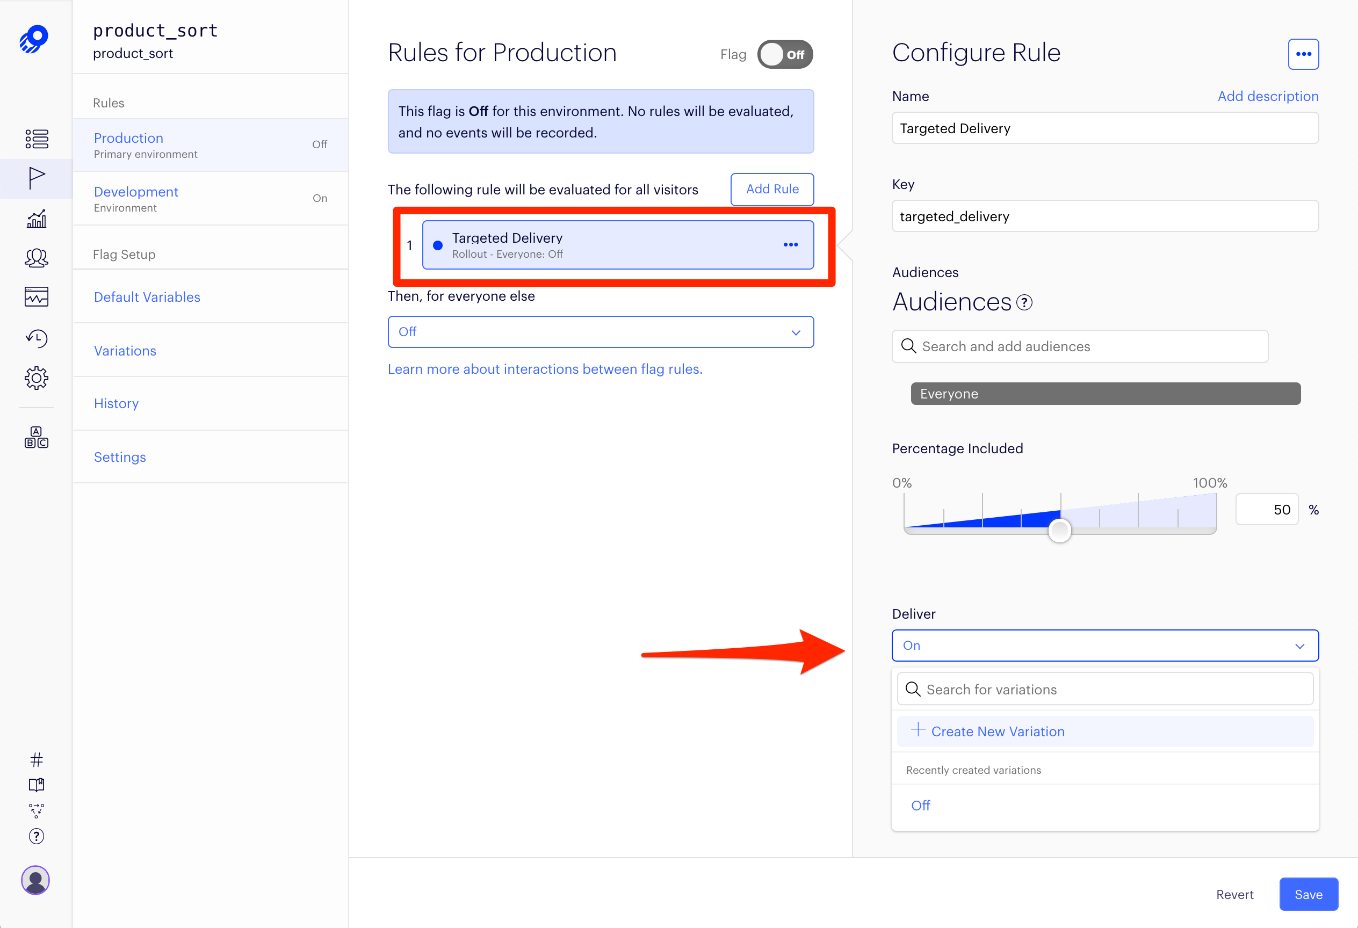The height and width of the screenshot is (928, 1358).
Task: Click the Search and add audiences field
Action: (1080, 346)
